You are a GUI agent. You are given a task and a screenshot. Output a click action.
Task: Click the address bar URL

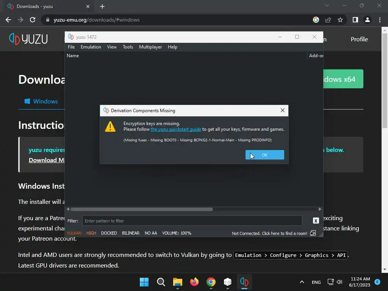coord(97,20)
